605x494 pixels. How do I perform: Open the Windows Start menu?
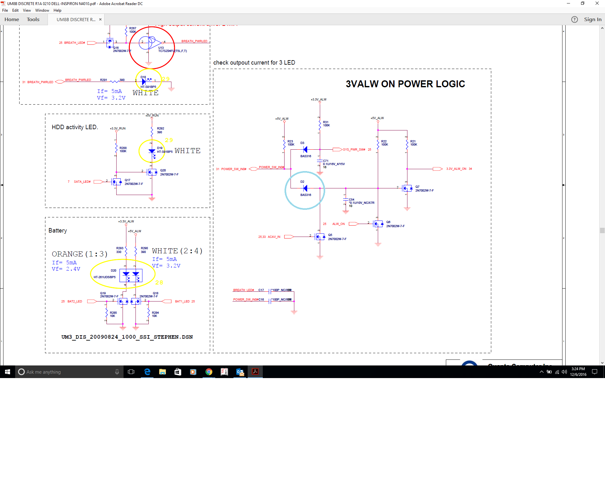click(x=8, y=372)
